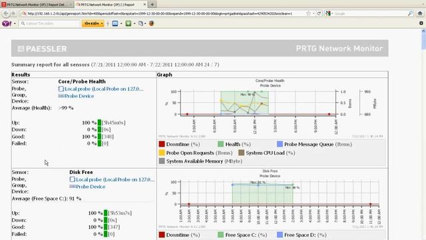Click the Disk Free graph
426x240 pixels.
(x=272, y=199)
